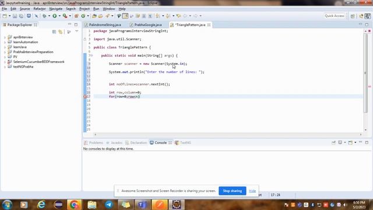Click Open Perspective icon near Quick Access
Image resolution: width=373 pixels, height=210 pixels.
353,16
